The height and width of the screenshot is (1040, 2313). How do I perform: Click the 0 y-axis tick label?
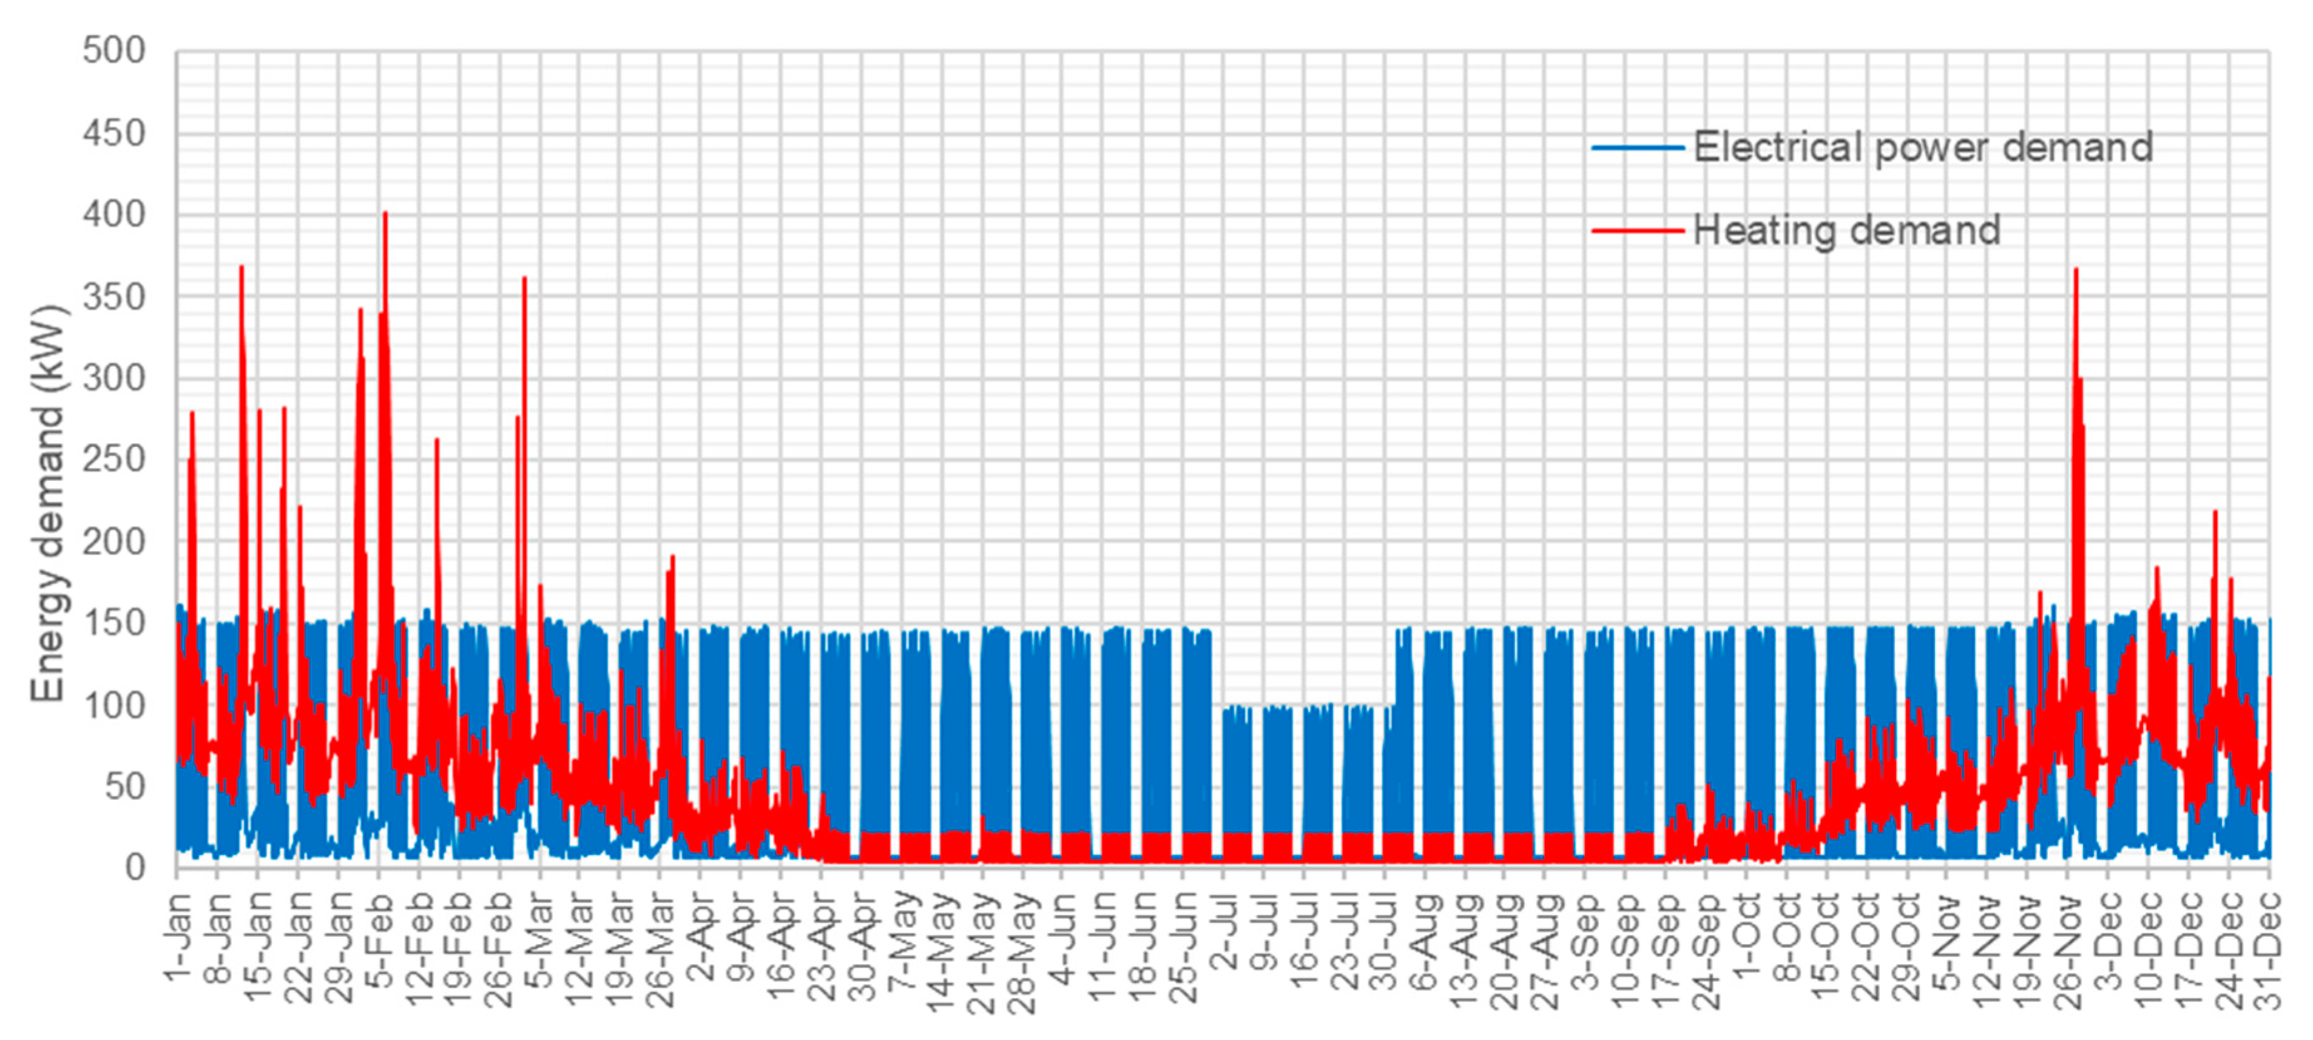pyautogui.click(x=135, y=868)
